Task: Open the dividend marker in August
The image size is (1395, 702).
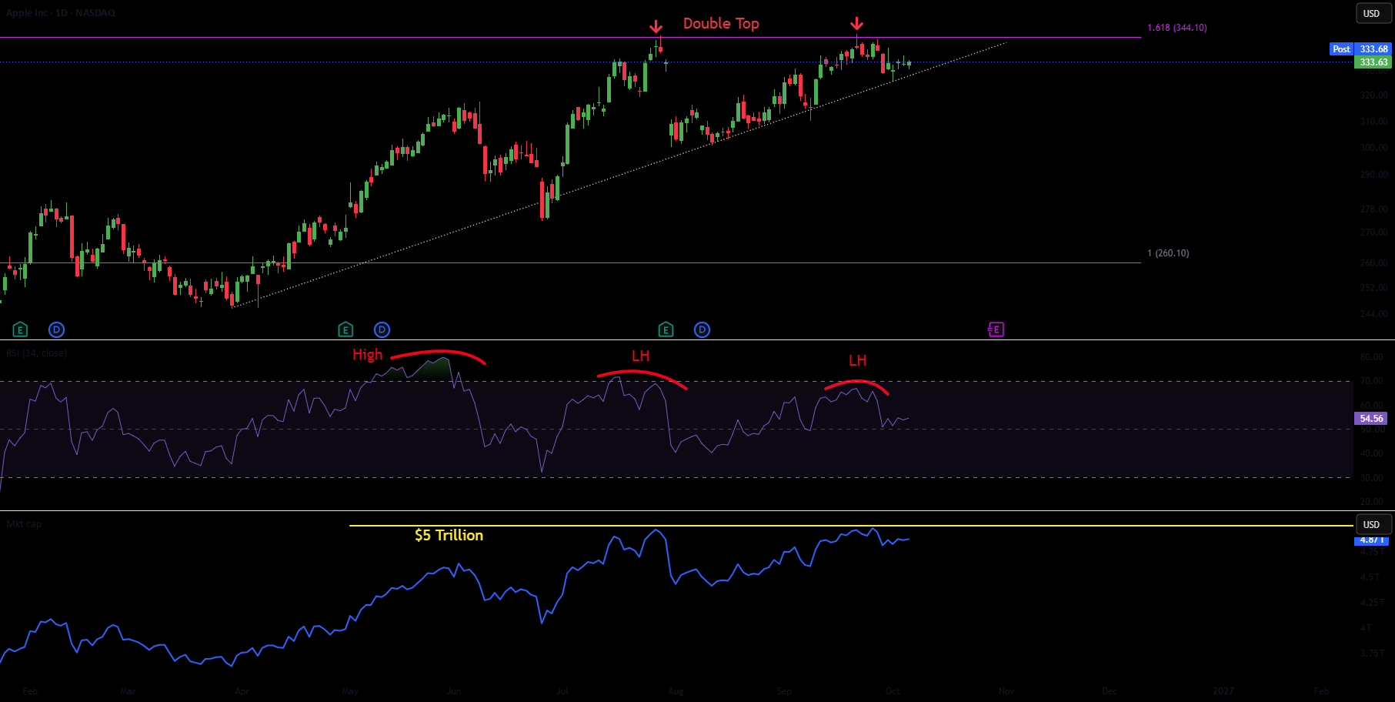Action: [x=702, y=329]
